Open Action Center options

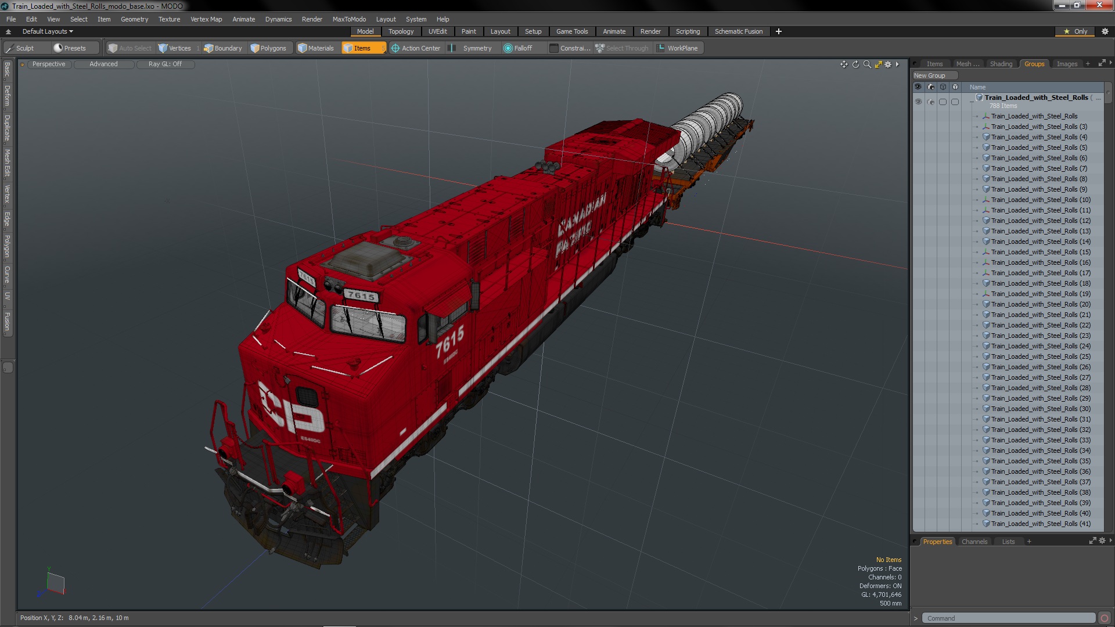[x=416, y=48]
